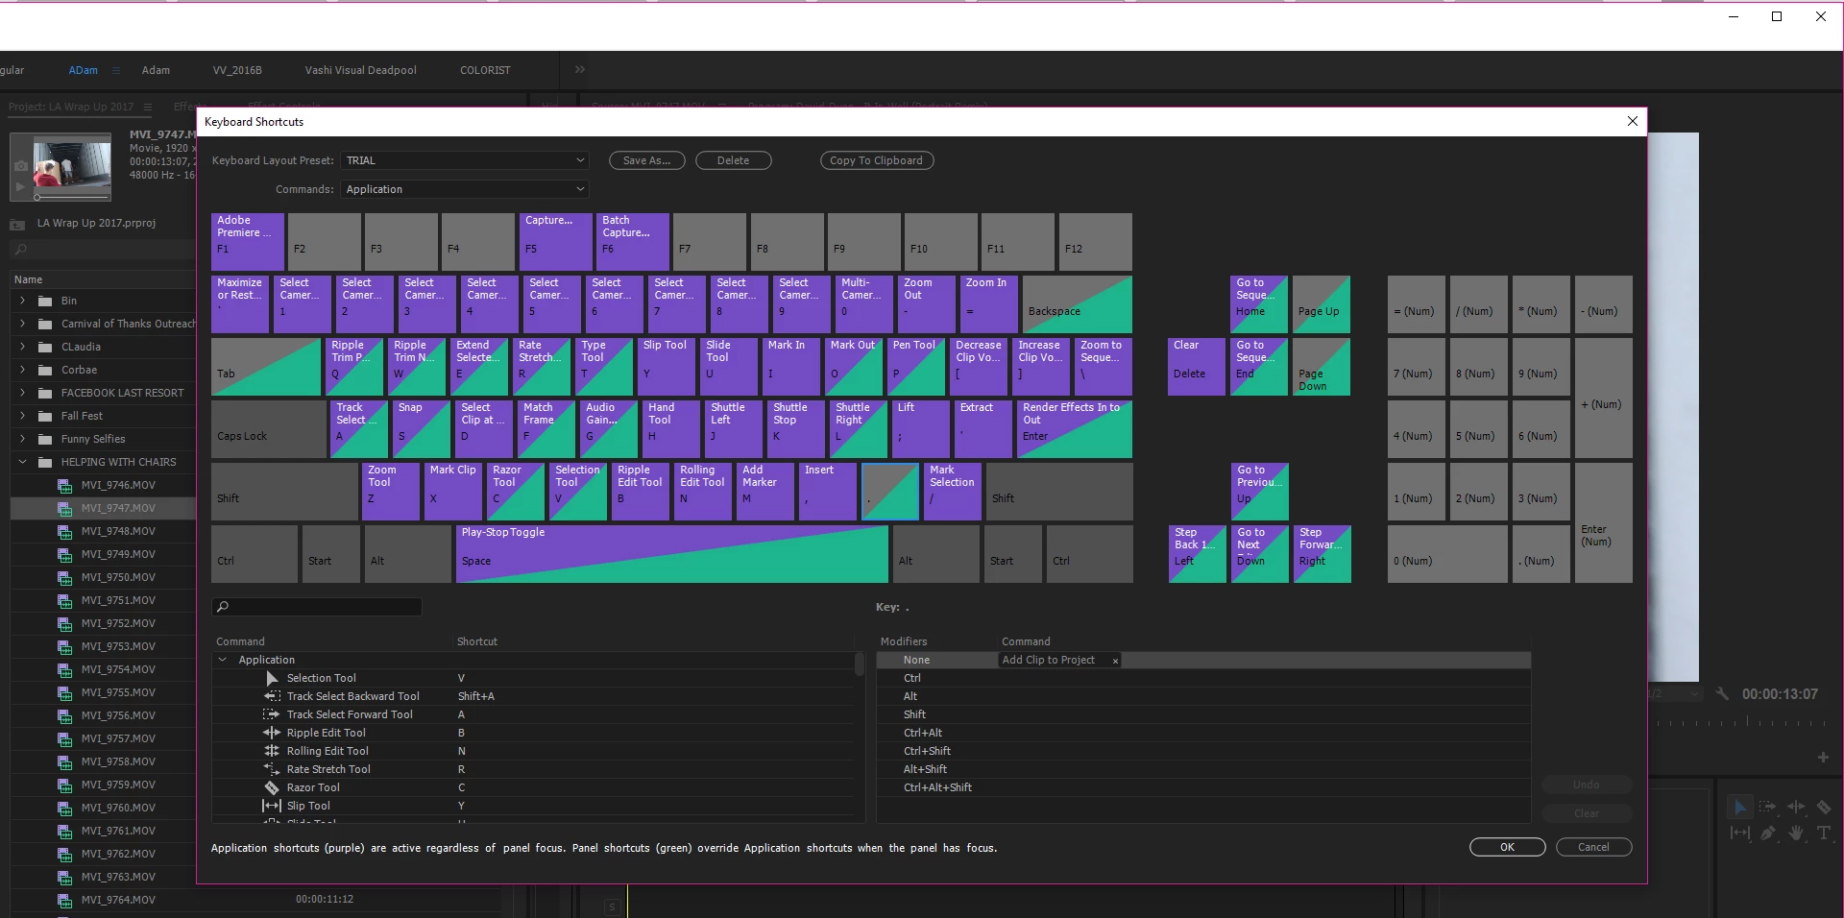Click the Backspace key on keyboard map
The width and height of the screenshot is (1844, 918).
coord(1078,304)
